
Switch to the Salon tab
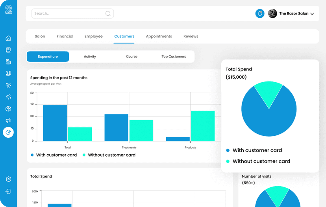40,36
